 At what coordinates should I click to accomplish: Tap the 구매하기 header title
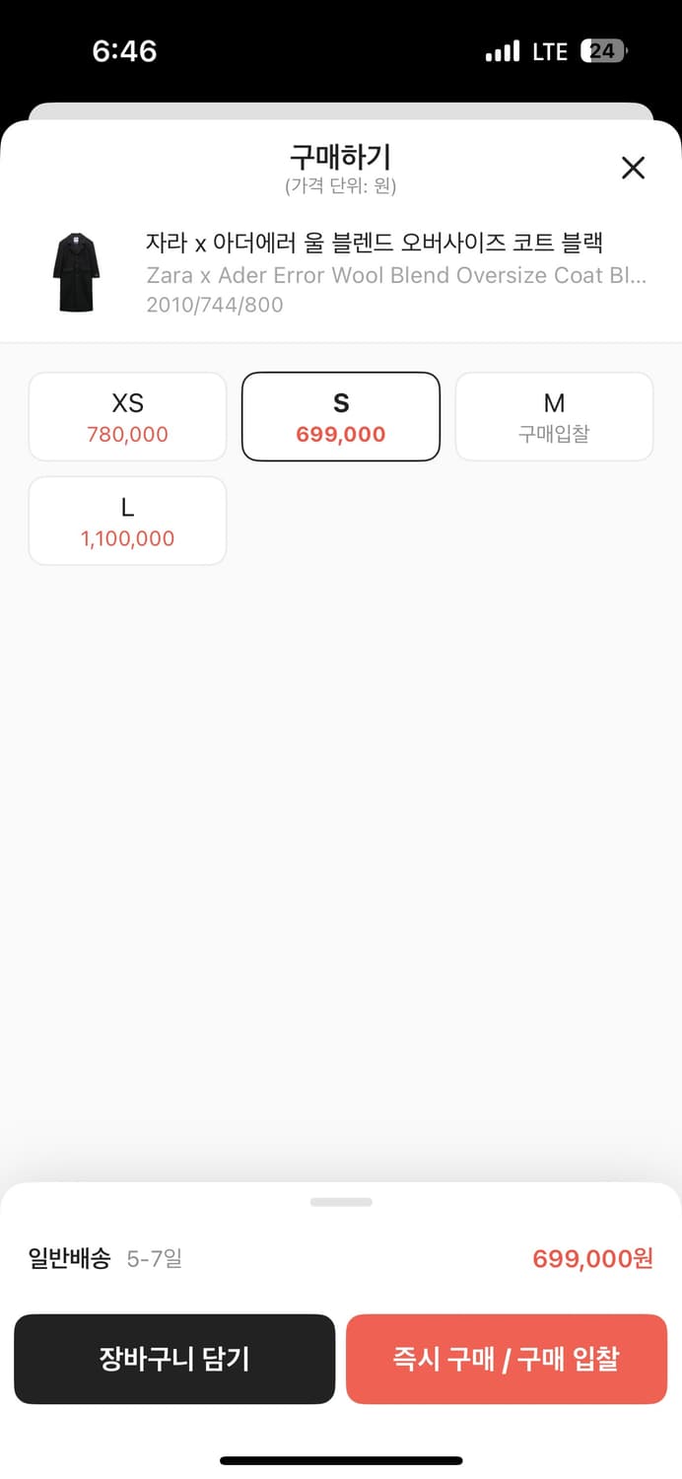click(340, 157)
